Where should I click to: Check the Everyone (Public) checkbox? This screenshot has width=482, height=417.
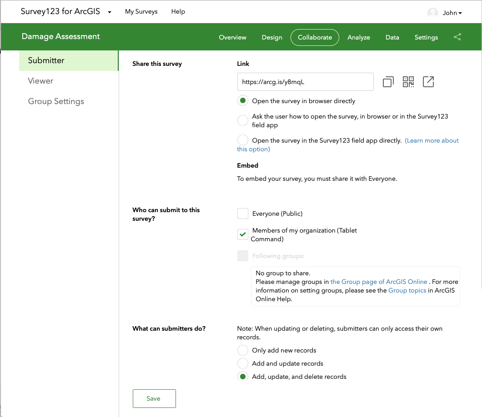pyautogui.click(x=243, y=213)
